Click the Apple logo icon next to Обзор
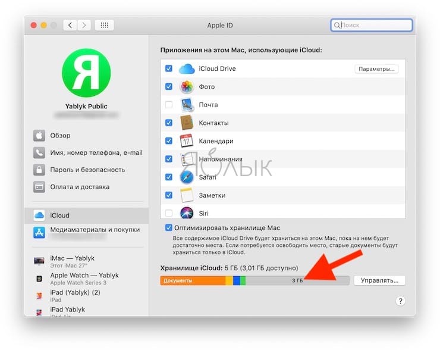Screen dimensions: 440x350 [39, 135]
